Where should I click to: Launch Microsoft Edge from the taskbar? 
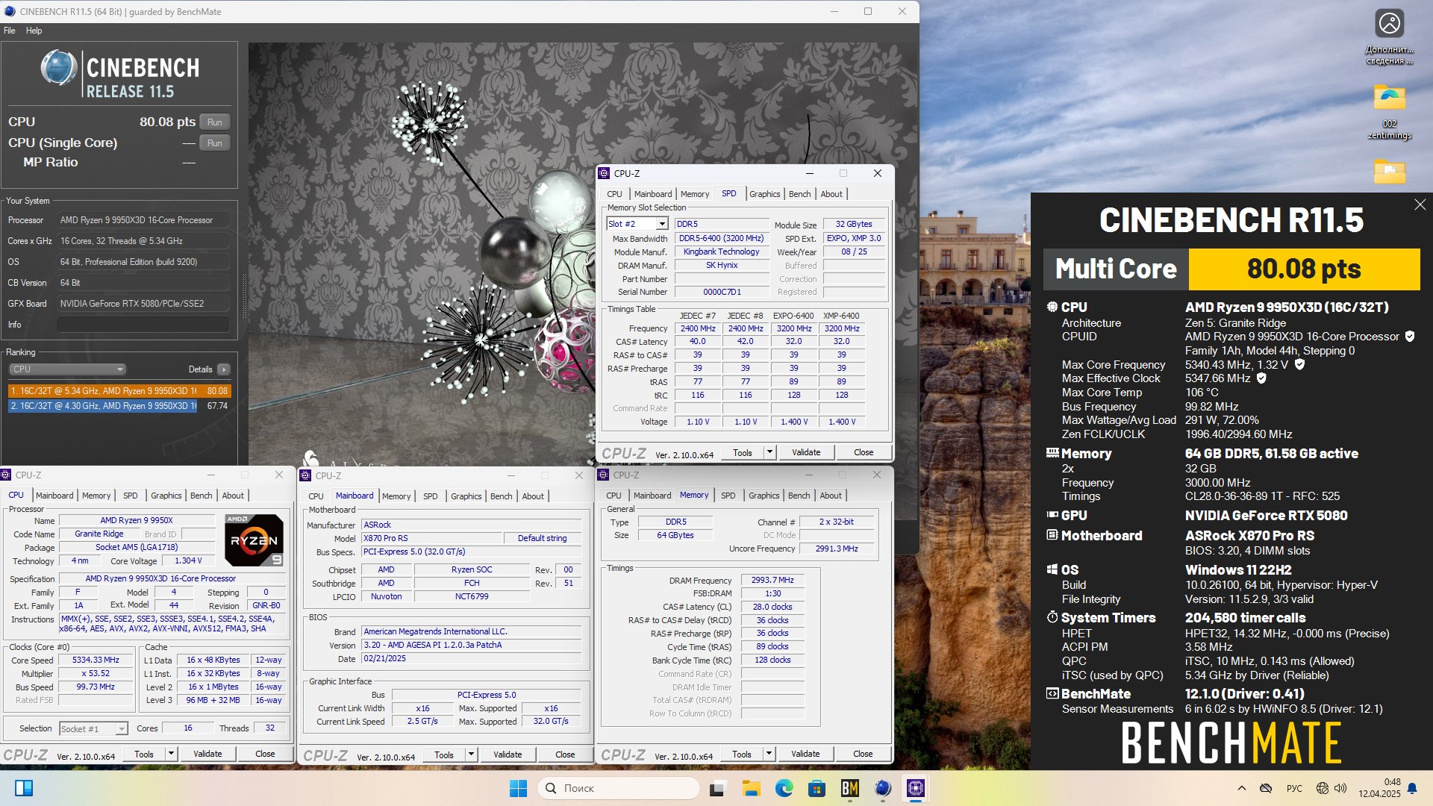(784, 788)
